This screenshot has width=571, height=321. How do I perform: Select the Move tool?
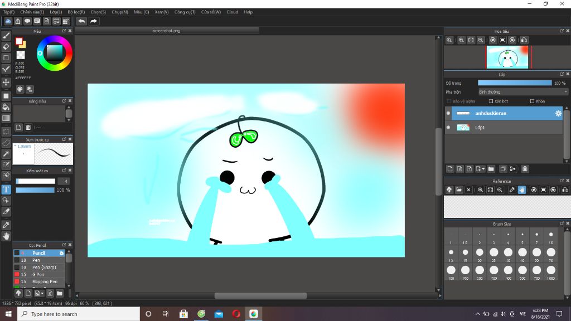[6, 82]
